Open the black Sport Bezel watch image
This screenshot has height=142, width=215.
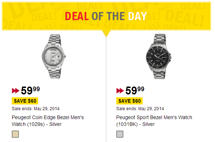point(159,57)
